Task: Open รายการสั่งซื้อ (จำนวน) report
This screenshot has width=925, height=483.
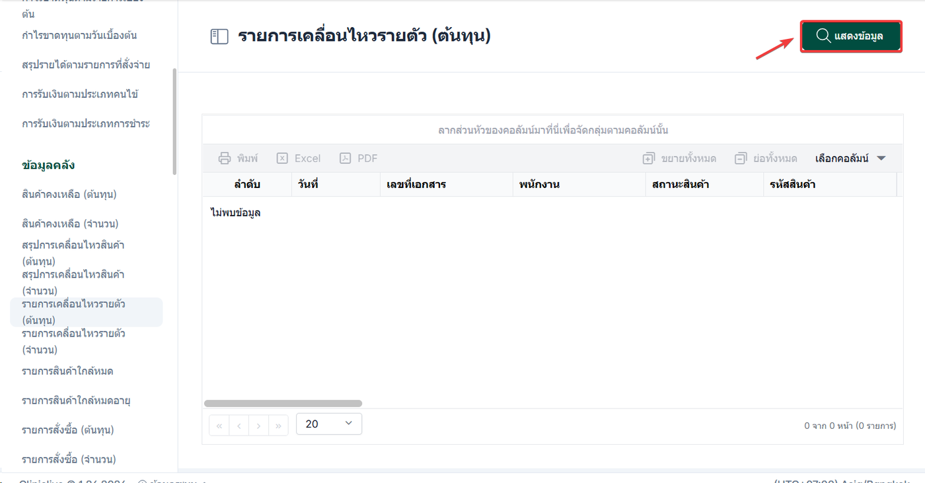Action: click(69, 459)
